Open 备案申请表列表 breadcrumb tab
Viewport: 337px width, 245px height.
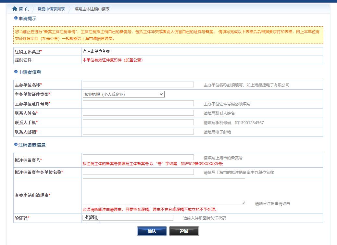(51, 9)
